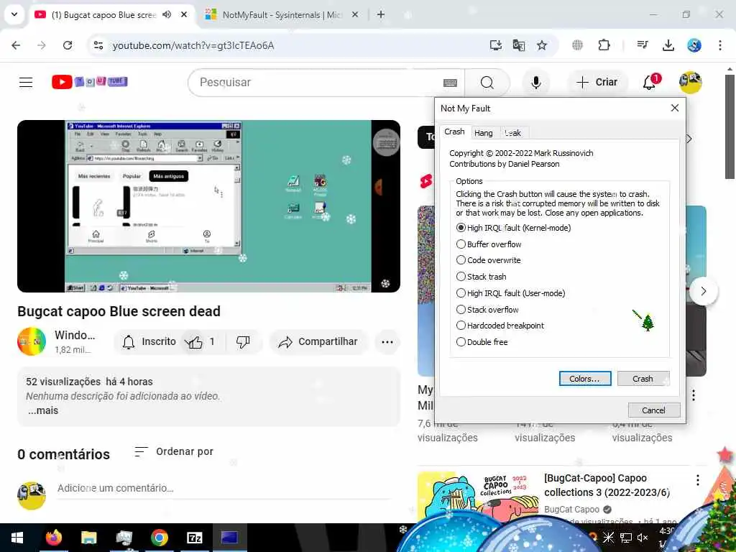Select the Buffer overflow option
The width and height of the screenshot is (736, 552).
pyautogui.click(x=489, y=244)
